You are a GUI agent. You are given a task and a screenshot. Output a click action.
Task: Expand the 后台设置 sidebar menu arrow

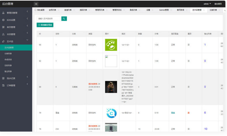(27, 18)
